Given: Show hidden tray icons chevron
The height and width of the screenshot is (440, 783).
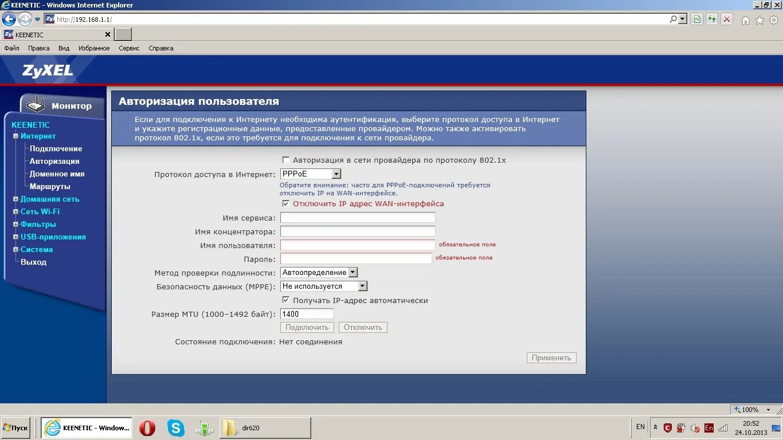Looking at the screenshot, I should coord(655,427).
